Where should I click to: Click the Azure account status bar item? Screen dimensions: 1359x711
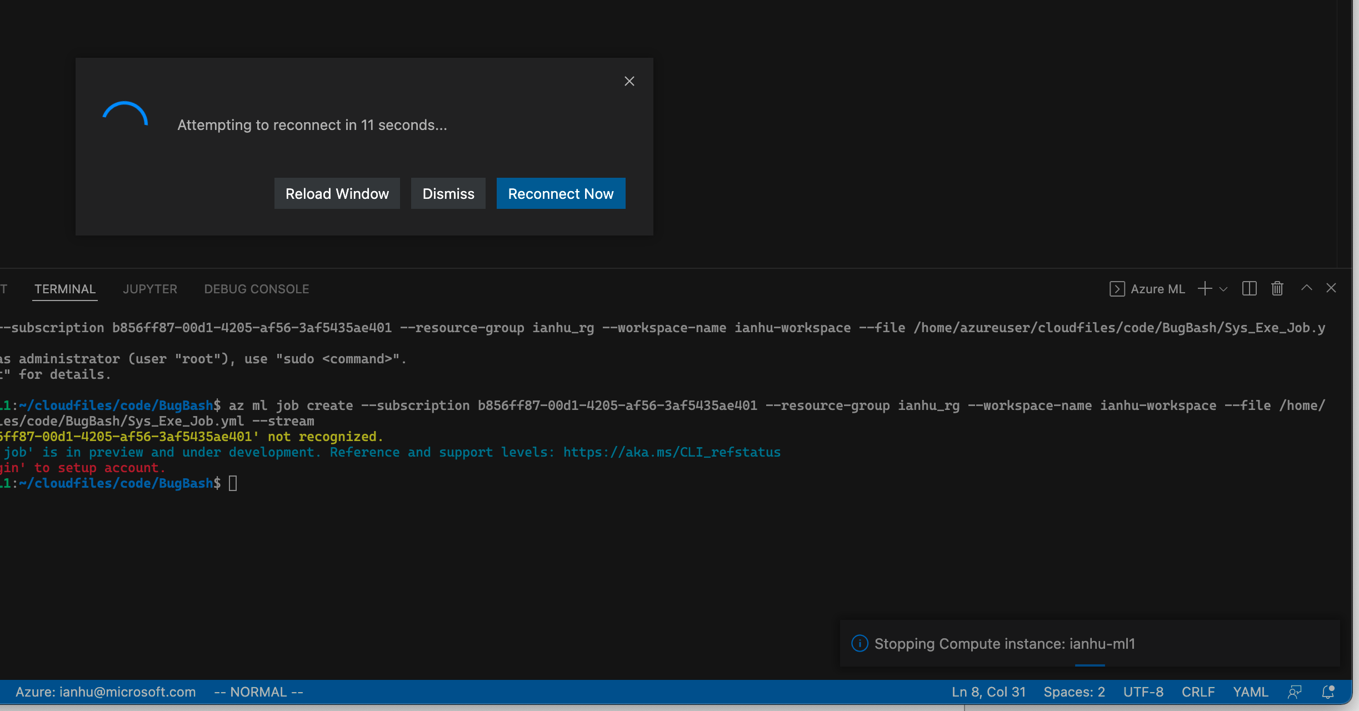coord(106,692)
